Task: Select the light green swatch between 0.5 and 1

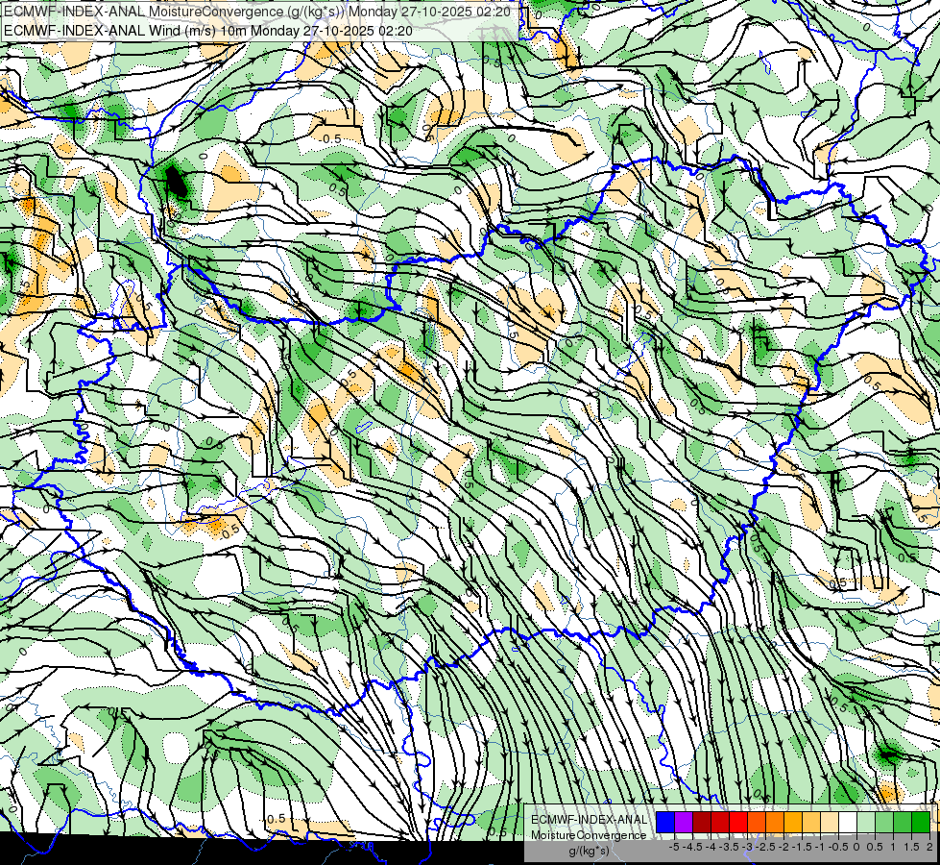Action: [884, 822]
